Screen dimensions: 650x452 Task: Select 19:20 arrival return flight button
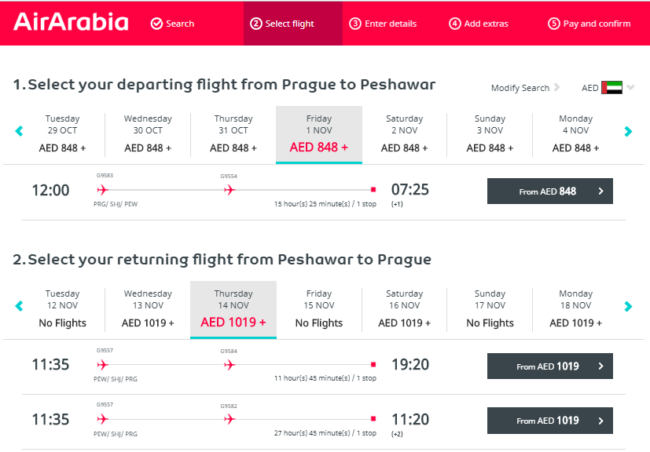[549, 366]
